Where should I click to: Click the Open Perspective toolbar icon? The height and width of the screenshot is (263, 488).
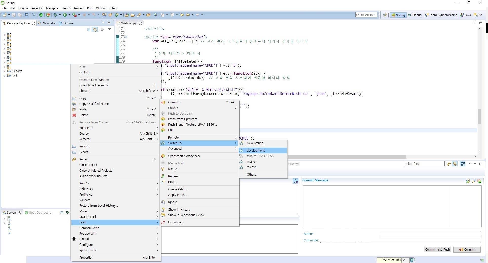coord(385,15)
